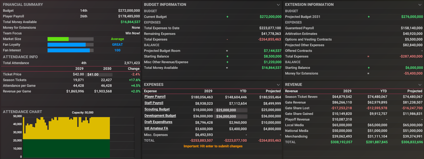Click the Remaining Expenses $41,778,363 value

271,34
